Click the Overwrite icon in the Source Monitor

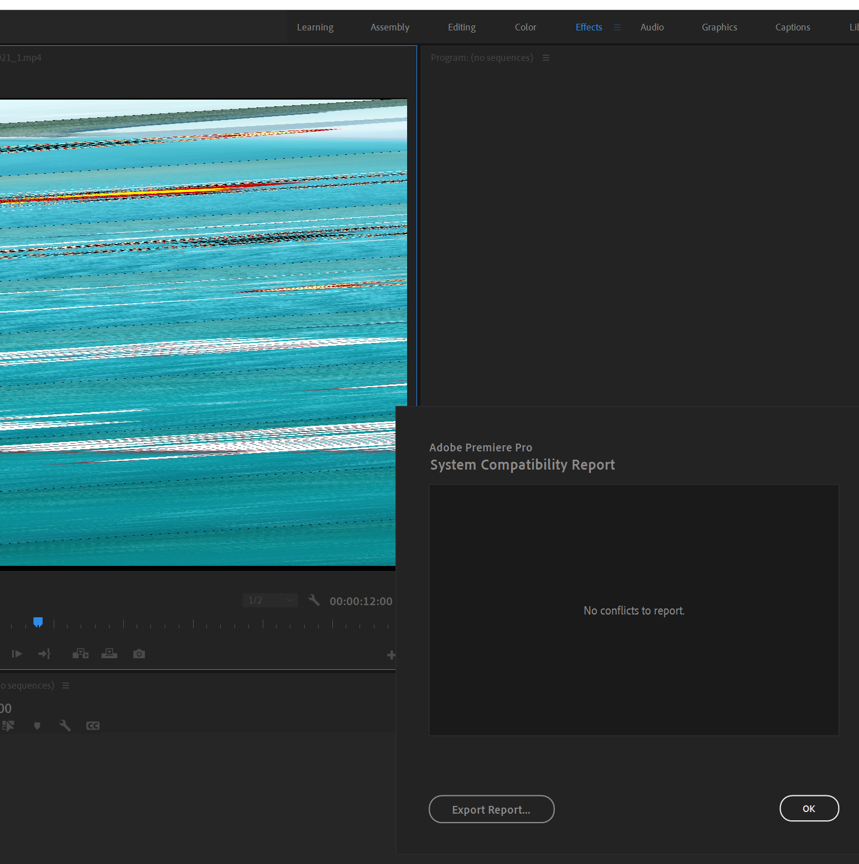point(109,653)
